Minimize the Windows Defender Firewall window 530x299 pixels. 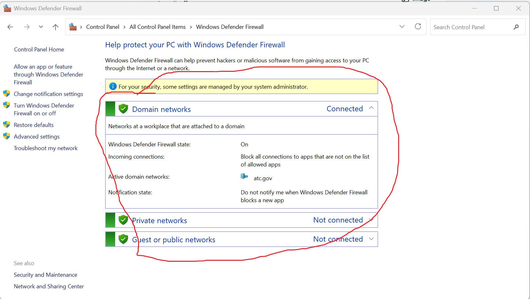point(474,8)
